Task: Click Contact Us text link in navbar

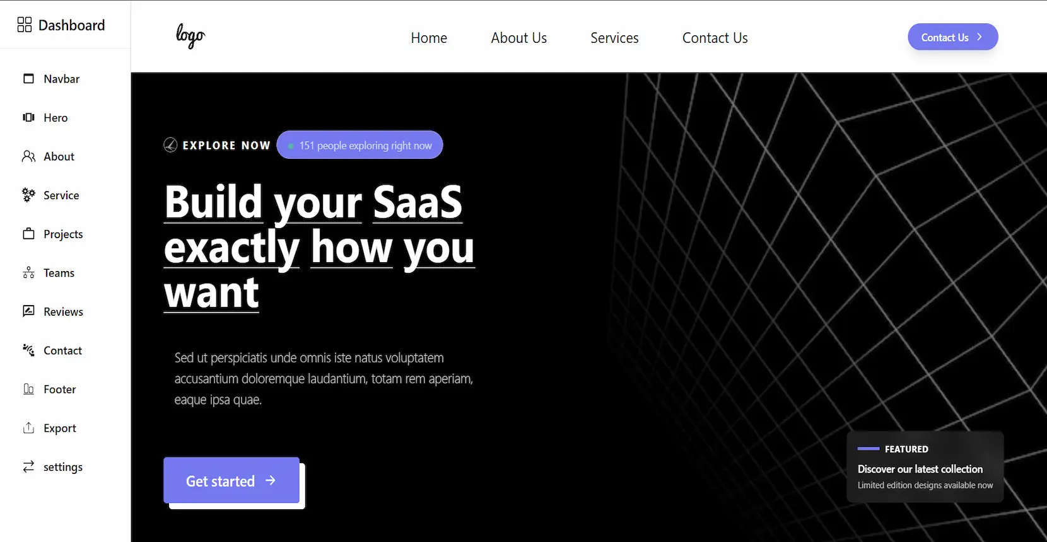Action: [715, 38]
